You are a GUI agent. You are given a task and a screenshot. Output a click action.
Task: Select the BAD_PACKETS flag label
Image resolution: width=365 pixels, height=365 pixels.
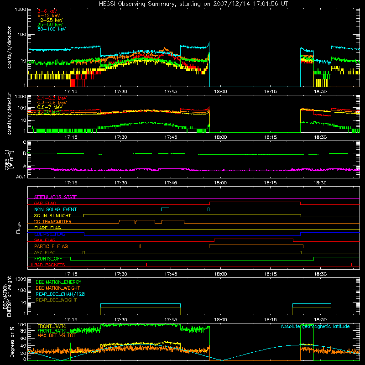[50, 265]
